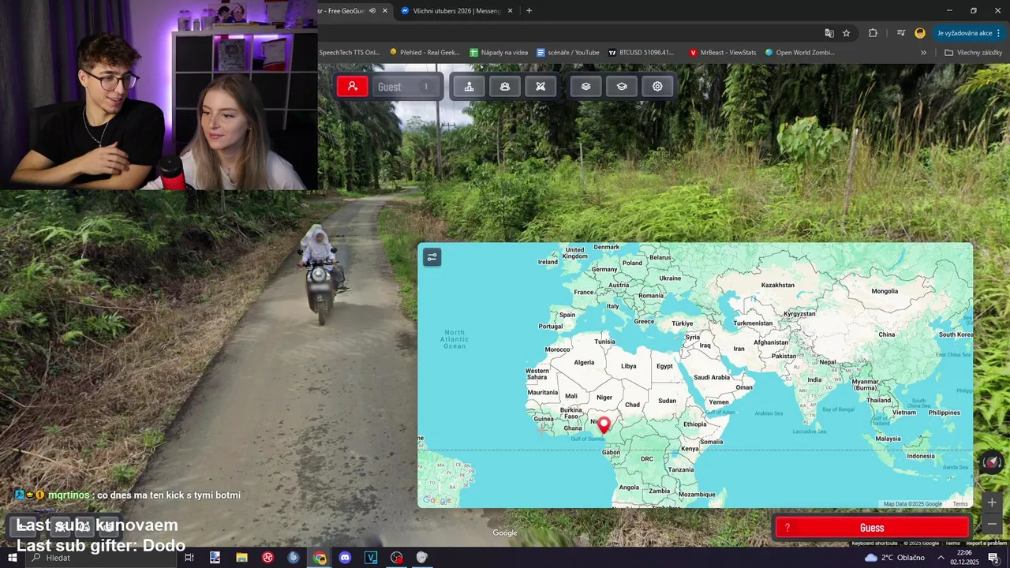The height and width of the screenshot is (568, 1010).
Task: Open the MrBeast - ViewStats bookmark
Action: click(x=723, y=53)
